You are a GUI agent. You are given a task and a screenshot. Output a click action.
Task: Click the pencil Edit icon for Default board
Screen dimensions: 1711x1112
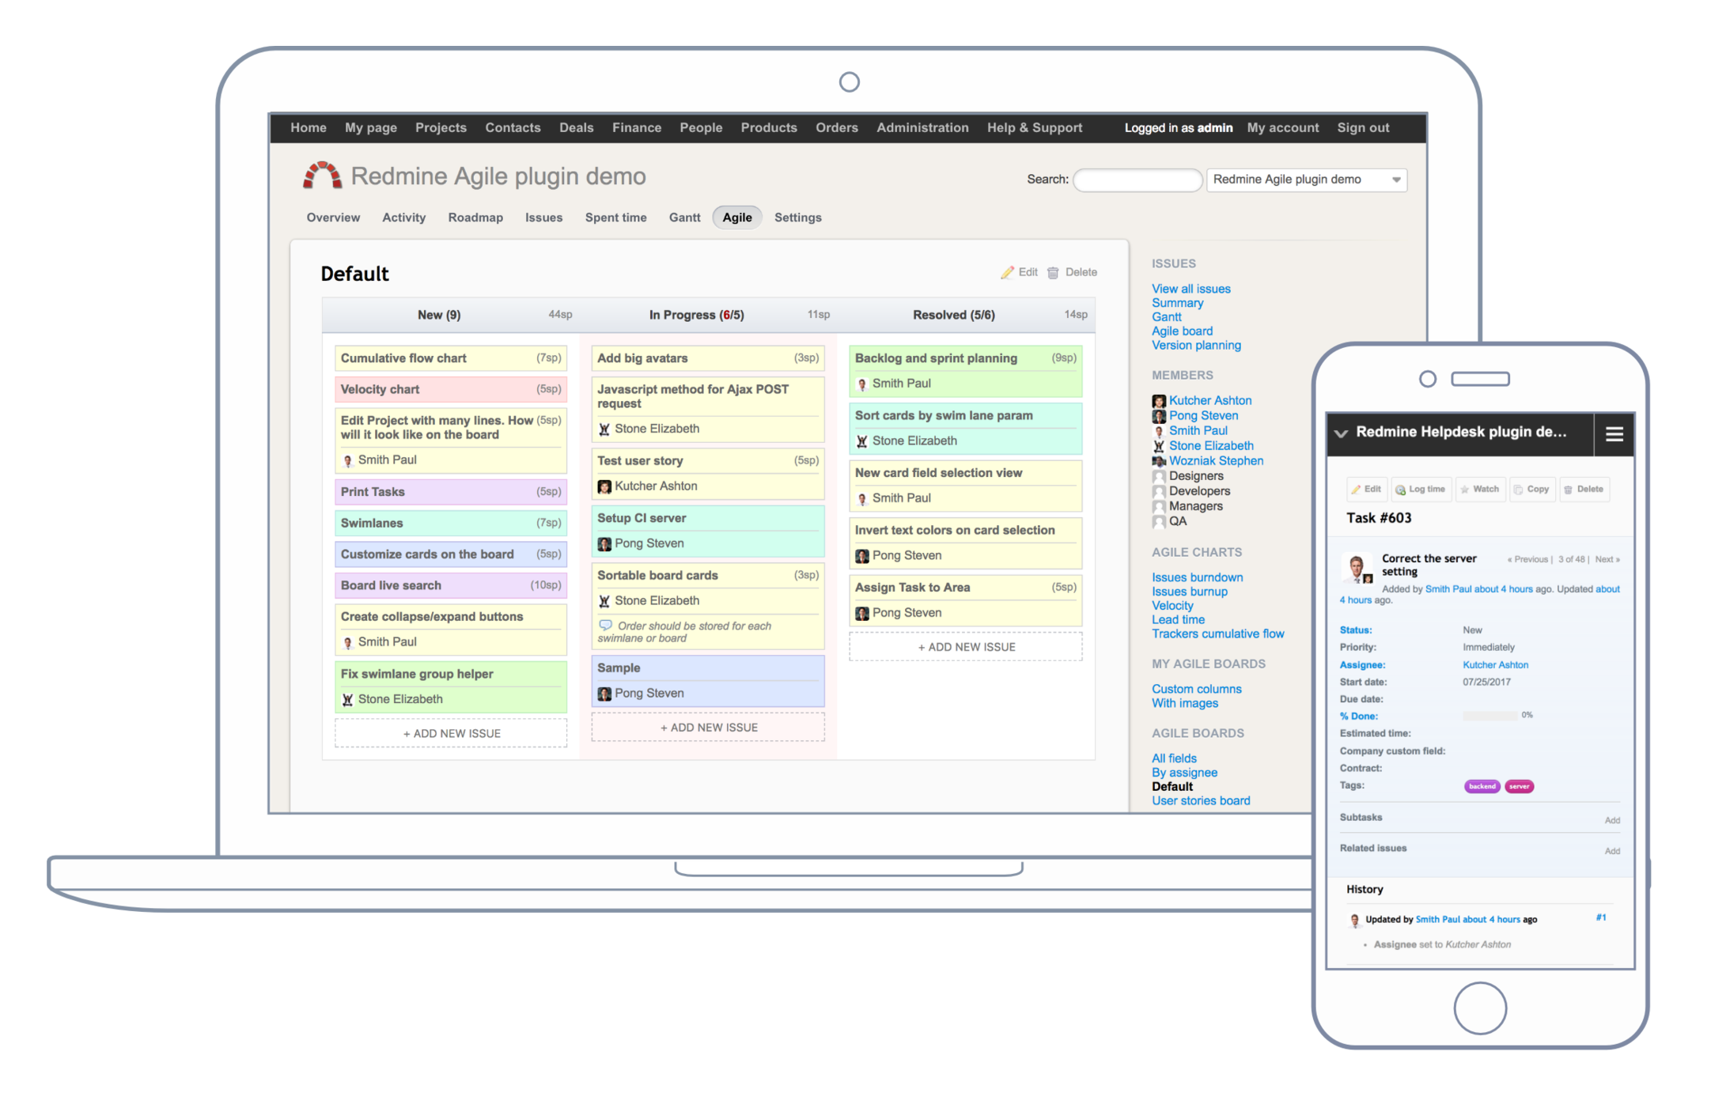pyautogui.click(x=1007, y=272)
